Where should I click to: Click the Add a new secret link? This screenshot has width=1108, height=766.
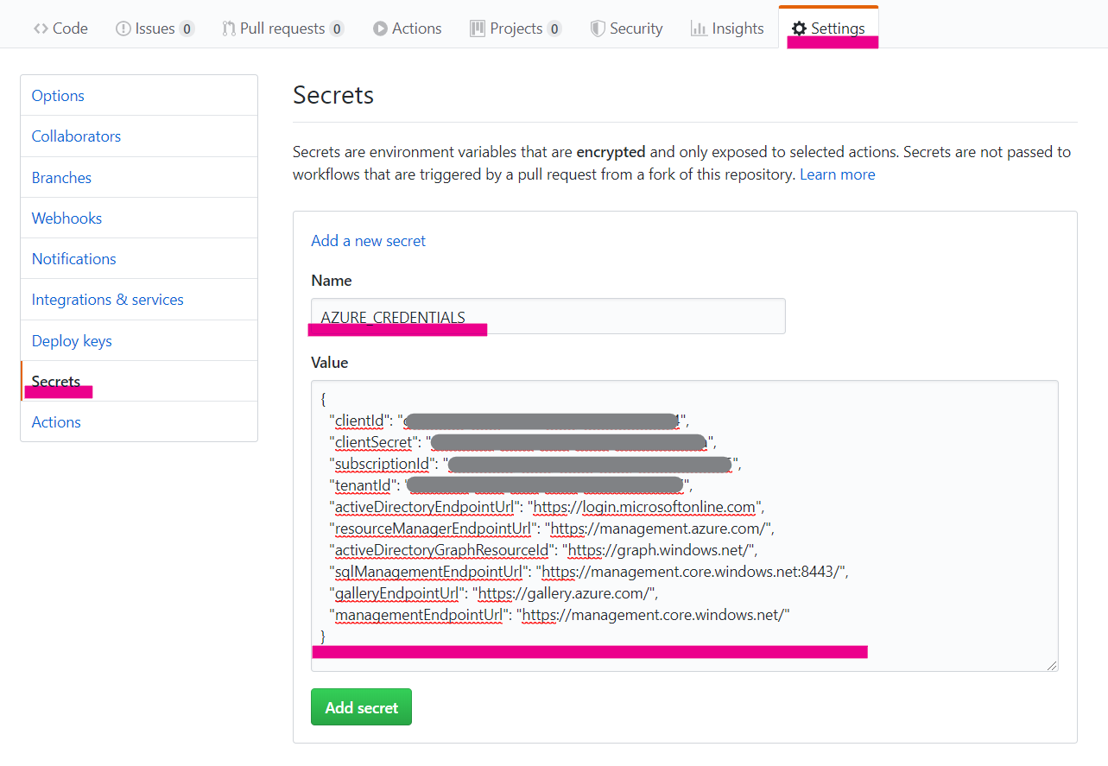click(368, 241)
